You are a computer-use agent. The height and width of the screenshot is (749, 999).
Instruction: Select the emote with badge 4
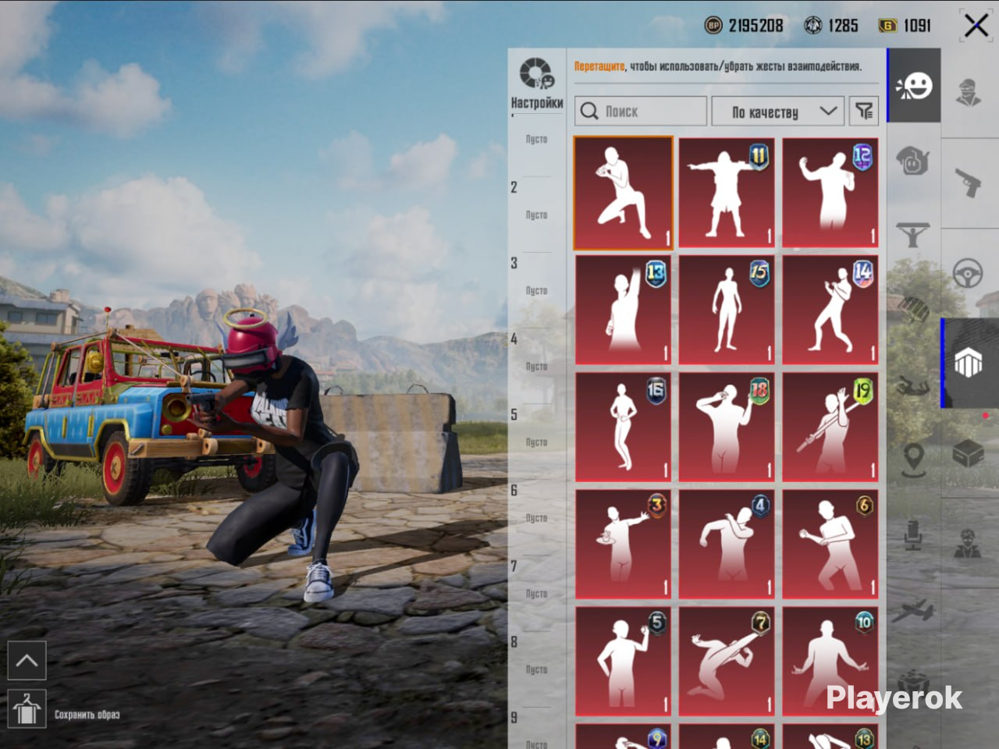(x=727, y=544)
